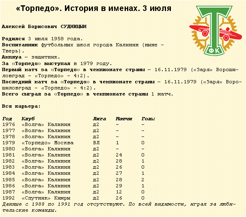Select goals value "1" in the 1982 row
This screenshot has width=246, height=217.
(x=143, y=161)
